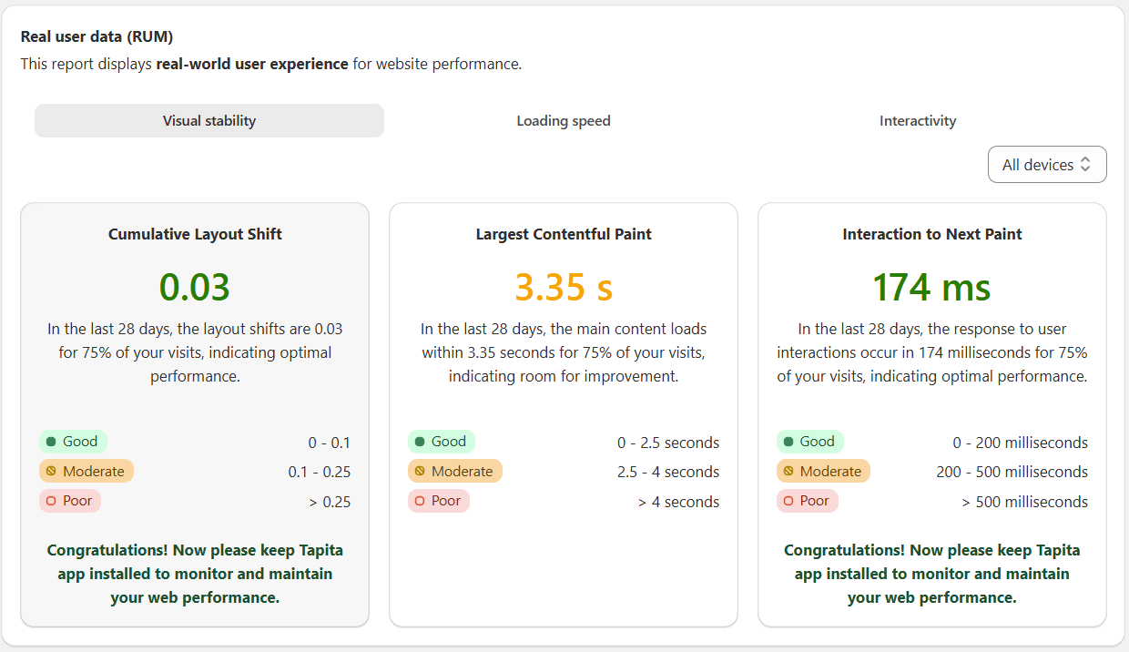
Task: Open the All devices dropdown
Action: [1038, 165]
